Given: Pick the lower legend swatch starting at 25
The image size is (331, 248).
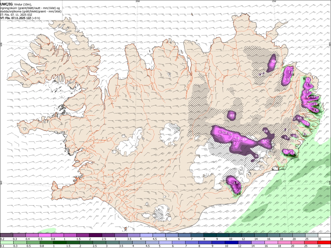Looking at the screenshot, I should click(311, 242).
